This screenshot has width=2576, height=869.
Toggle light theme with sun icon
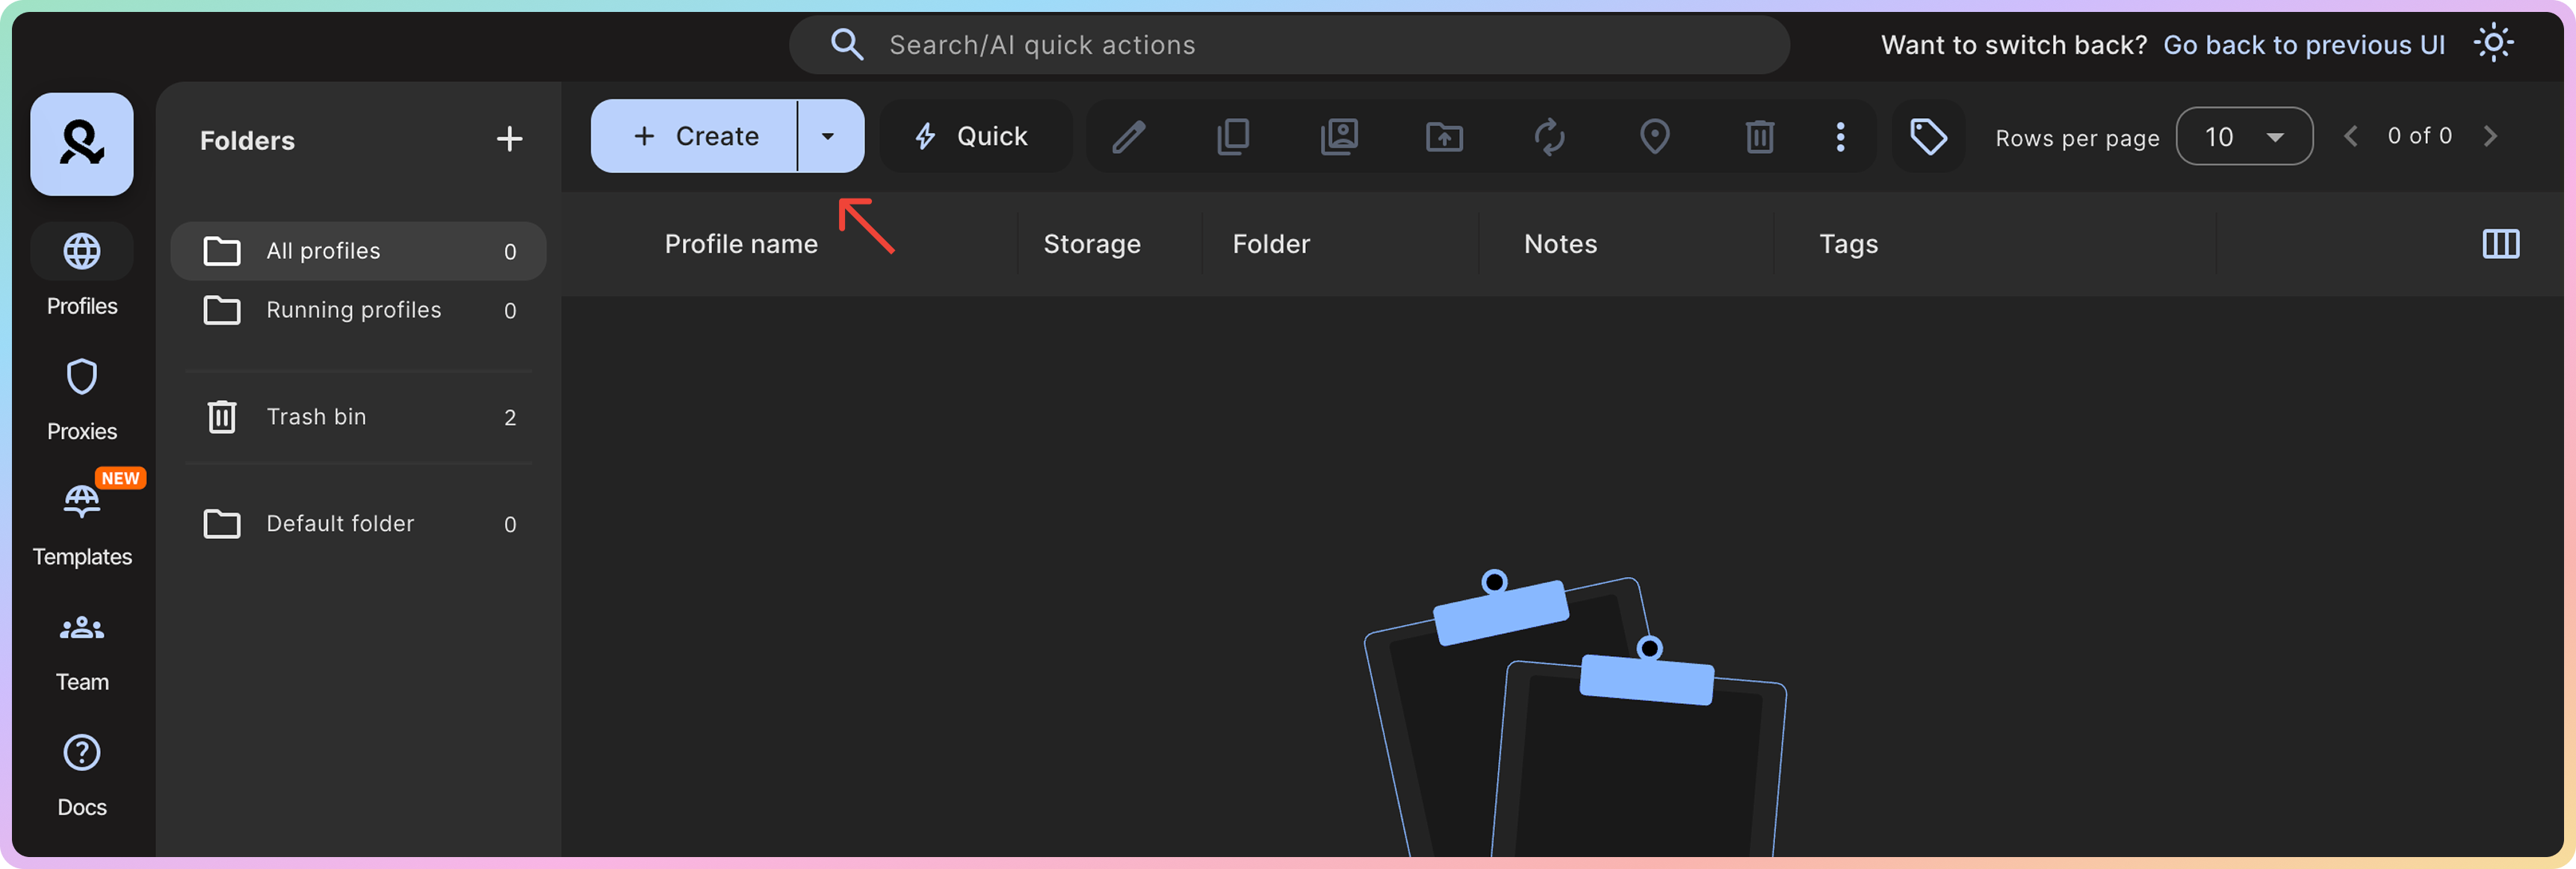[x=2493, y=44]
